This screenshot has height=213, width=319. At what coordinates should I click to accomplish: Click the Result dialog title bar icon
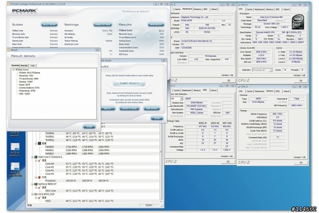point(9,50)
